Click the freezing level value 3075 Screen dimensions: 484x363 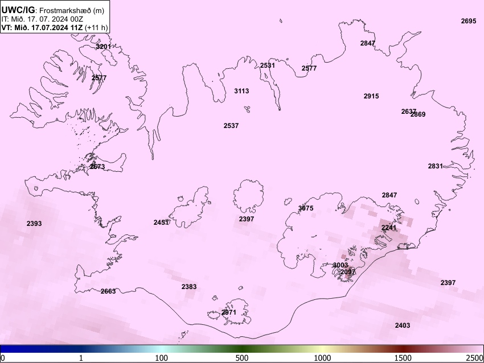pos(306,208)
